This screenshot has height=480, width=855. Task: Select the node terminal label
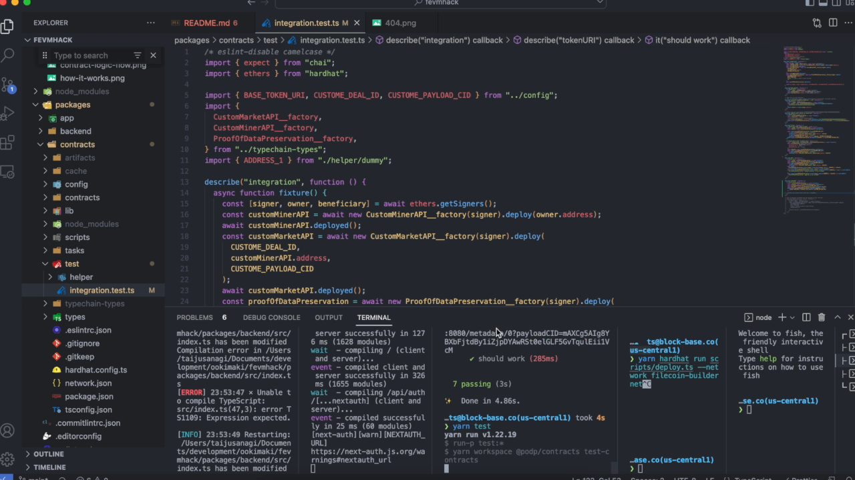click(x=758, y=317)
